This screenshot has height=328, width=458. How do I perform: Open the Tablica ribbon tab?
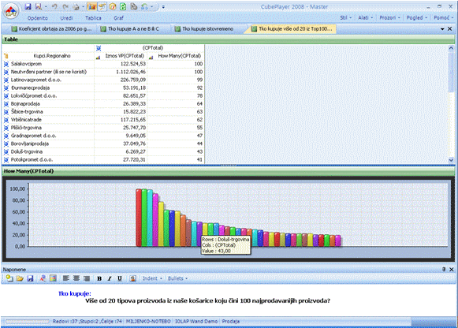93,18
